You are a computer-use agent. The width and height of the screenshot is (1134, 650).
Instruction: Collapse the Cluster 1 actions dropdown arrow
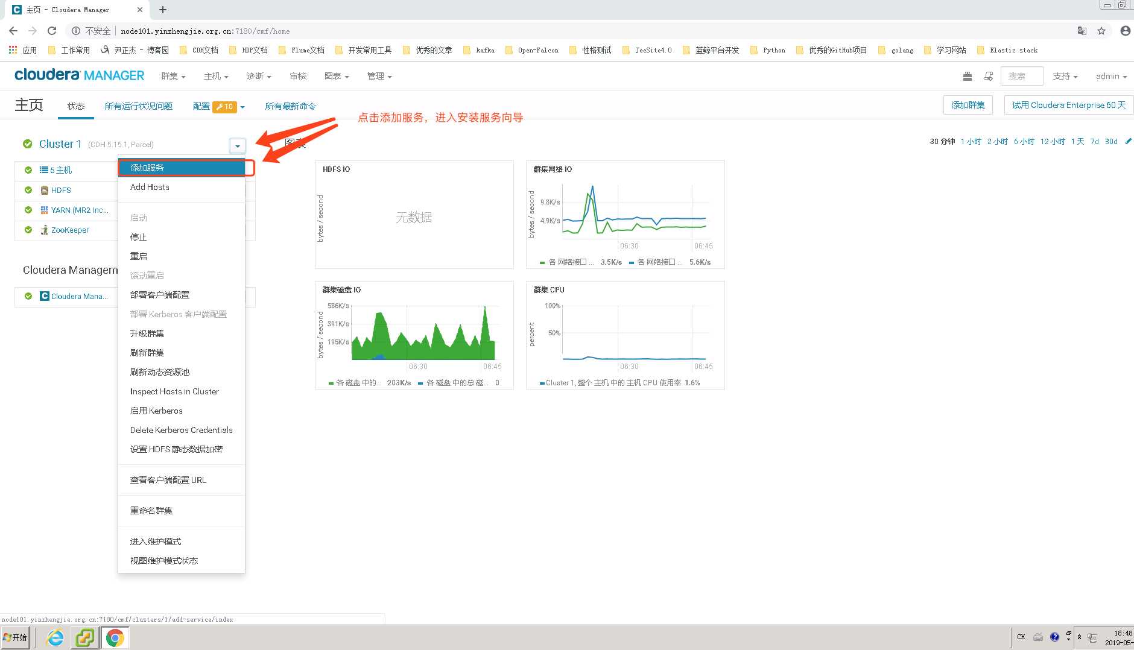[238, 146]
